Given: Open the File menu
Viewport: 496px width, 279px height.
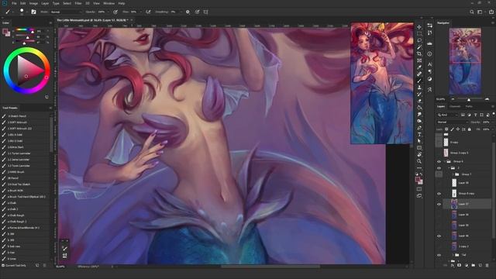Looking at the screenshot, I should coord(14,3).
